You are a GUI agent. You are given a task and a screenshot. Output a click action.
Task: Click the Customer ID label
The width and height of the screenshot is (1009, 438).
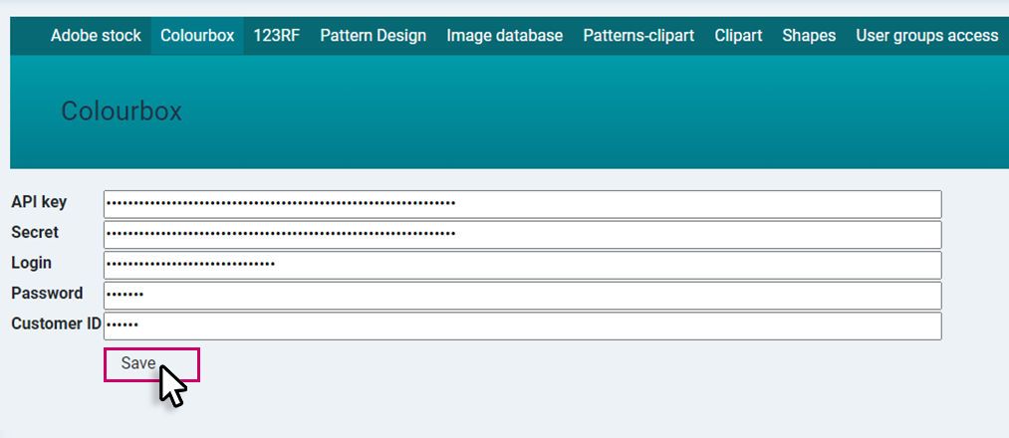pyautogui.click(x=57, y=324)
